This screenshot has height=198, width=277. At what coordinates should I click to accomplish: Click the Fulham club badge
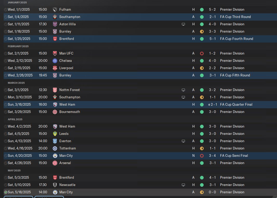coord(55,9)
